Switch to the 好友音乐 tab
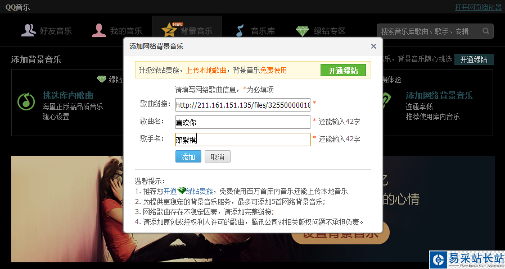Screen dimensions: 505x269 (47, 31)
